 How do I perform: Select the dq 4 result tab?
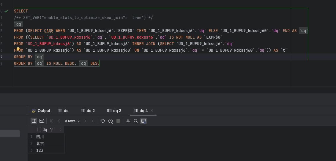click(141, 111)
